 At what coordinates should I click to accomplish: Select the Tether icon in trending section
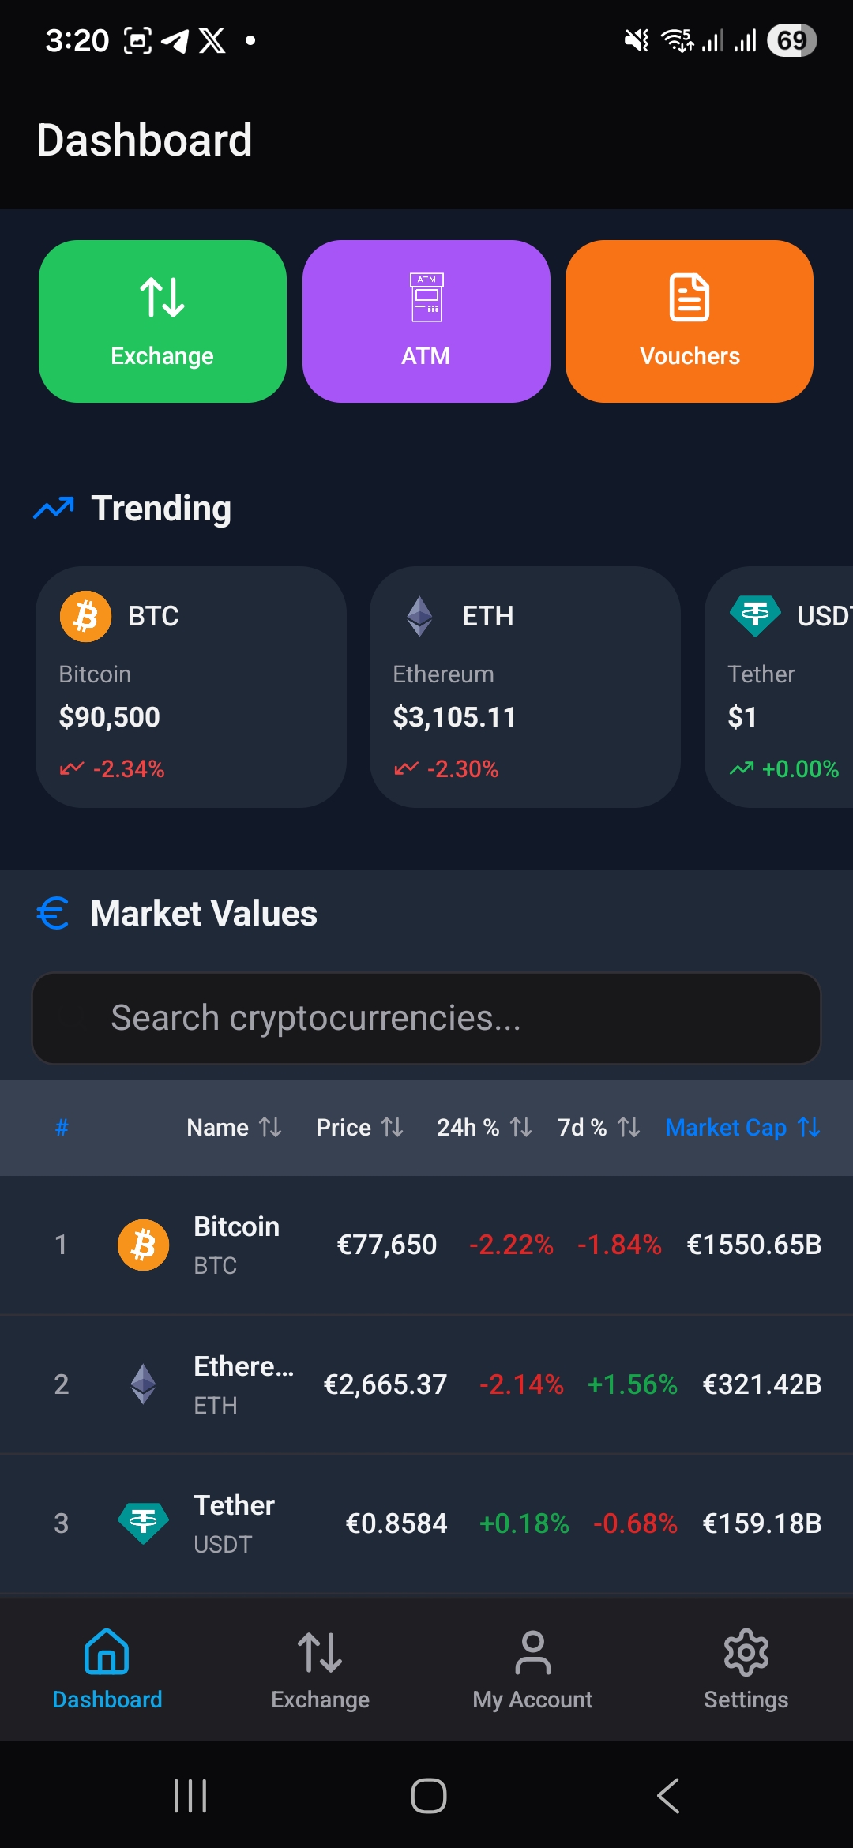(754, 615)
